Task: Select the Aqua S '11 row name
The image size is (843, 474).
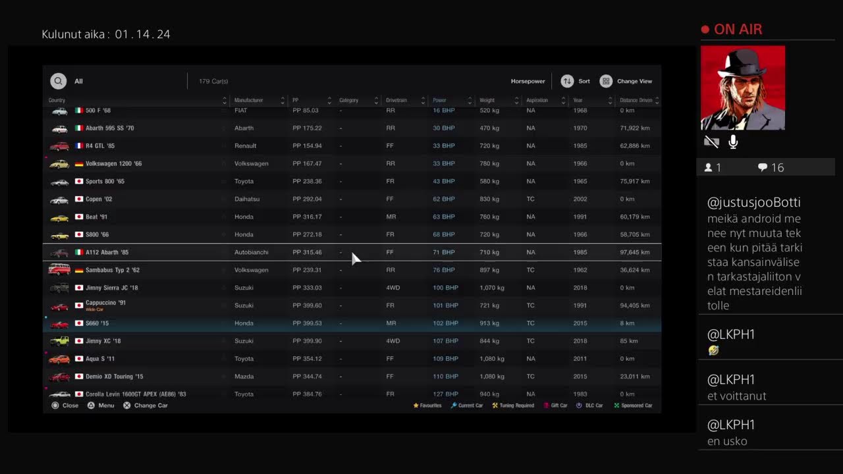Action: click(100, 359)
